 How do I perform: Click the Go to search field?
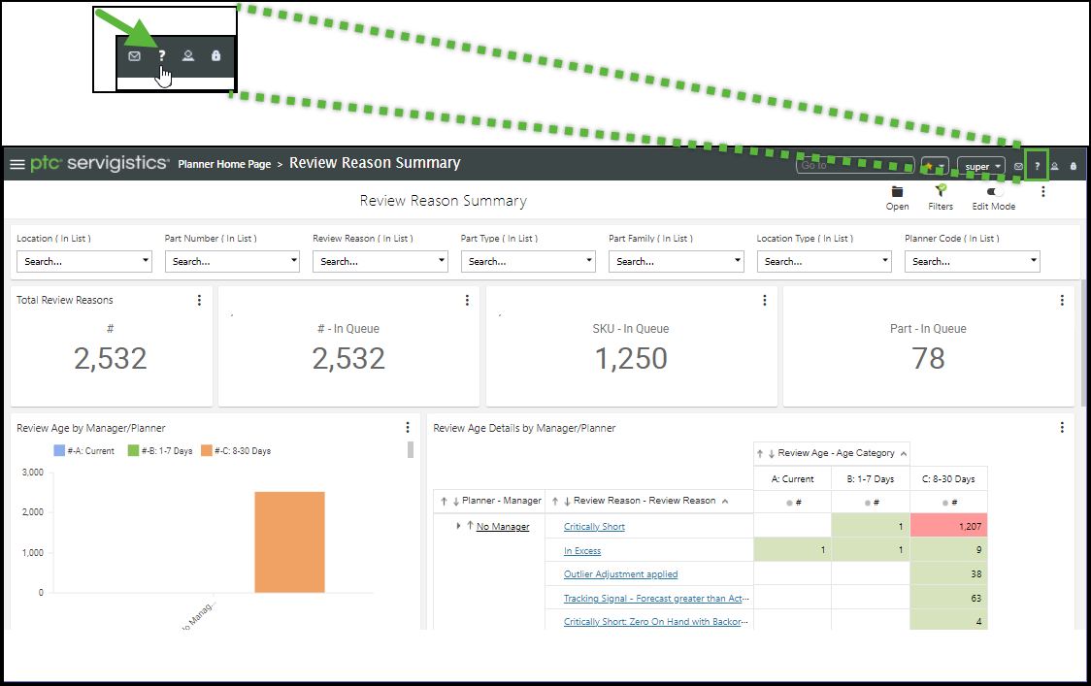855,166
